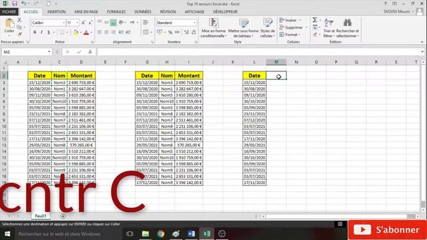Viewport: 427px width, 240px height.
Task: Increase font size icon
Action: click(83, 23)
